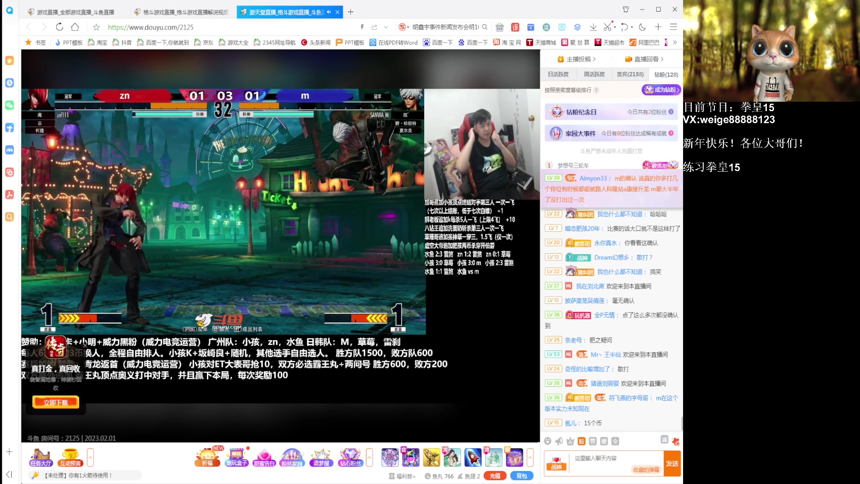Open 主播投稿 section
This screenshot has width=860, height=484.
tap(576, 59)
